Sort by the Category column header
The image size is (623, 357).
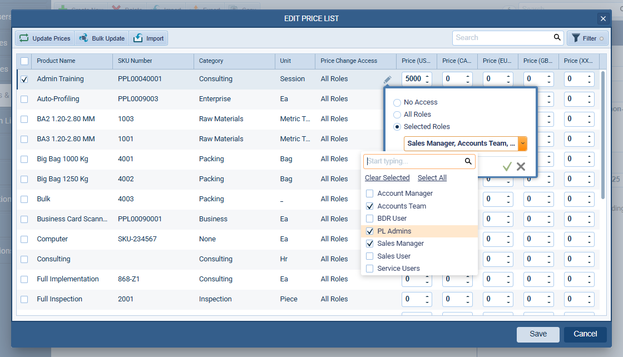coord(211,61)
